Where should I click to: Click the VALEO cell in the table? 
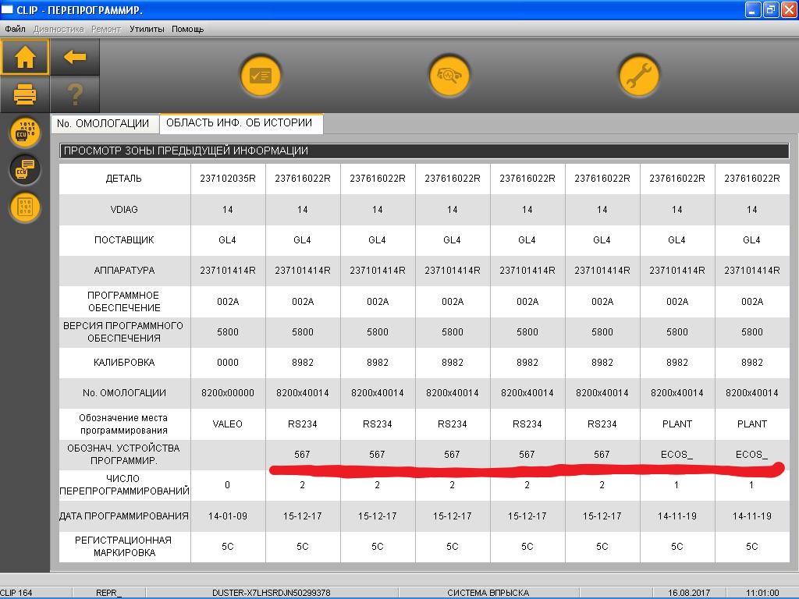tap(228, 424)
